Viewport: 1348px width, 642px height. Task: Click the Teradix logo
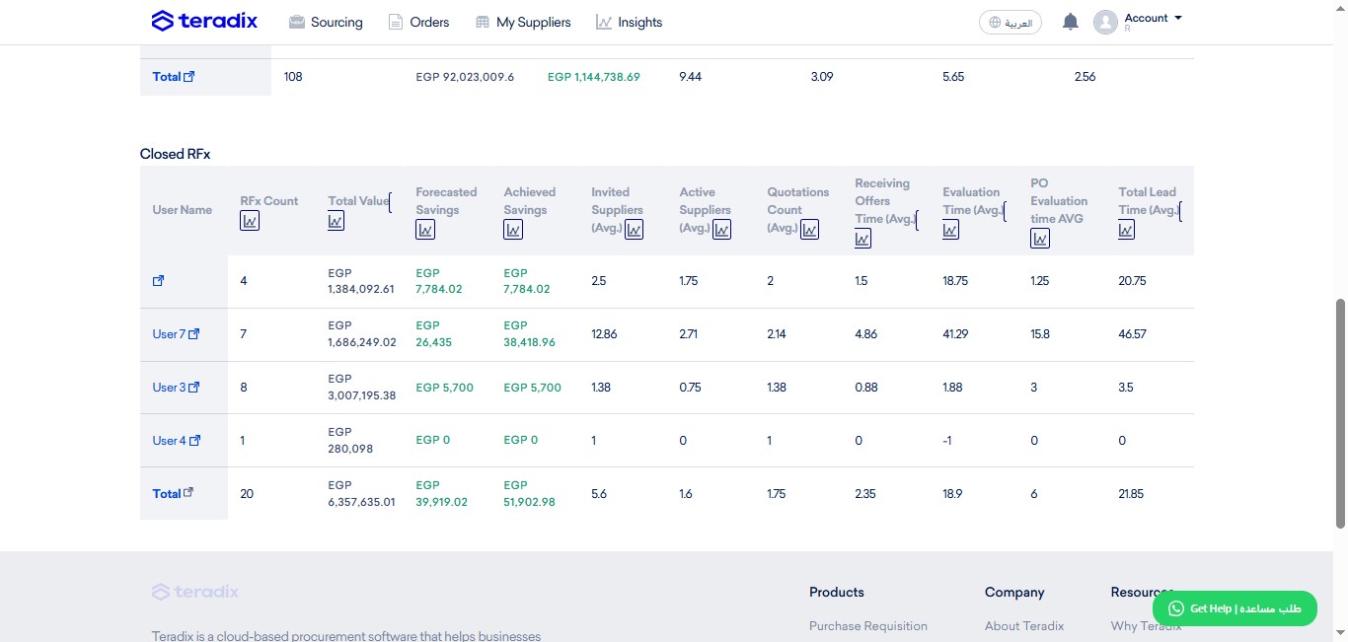pos(204,21)
